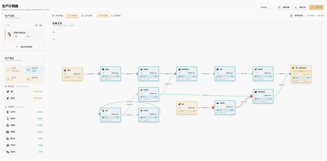
Task: Toggle the switch beside the refresh data button
Action: click(270, 7)
